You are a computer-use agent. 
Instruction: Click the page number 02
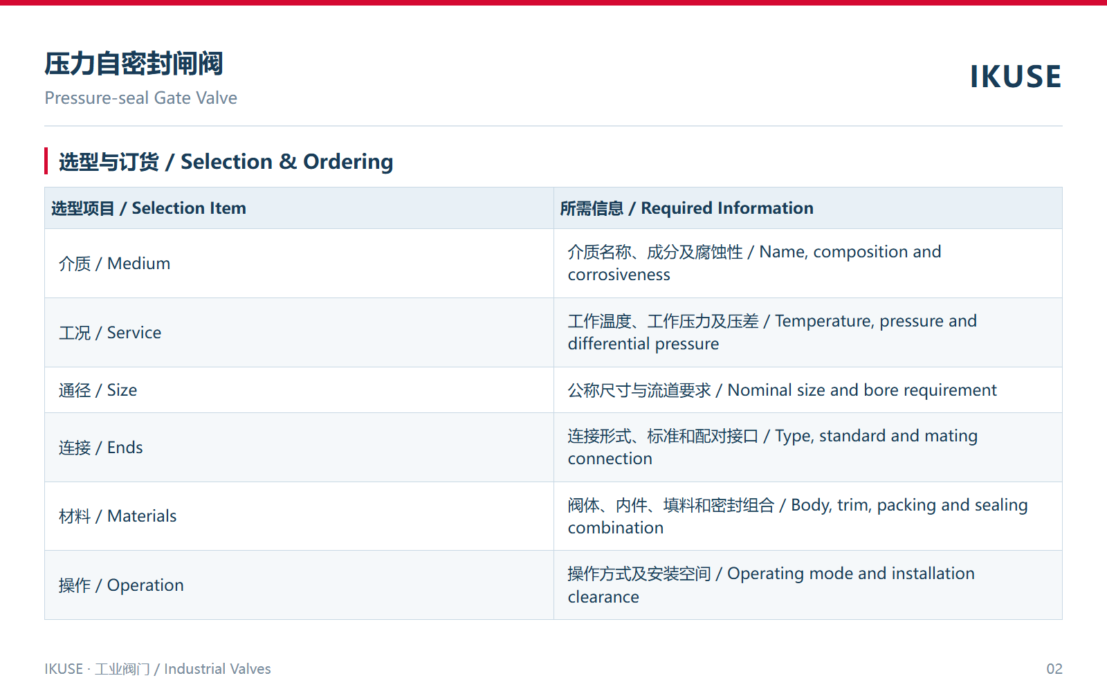[1054, 669]
